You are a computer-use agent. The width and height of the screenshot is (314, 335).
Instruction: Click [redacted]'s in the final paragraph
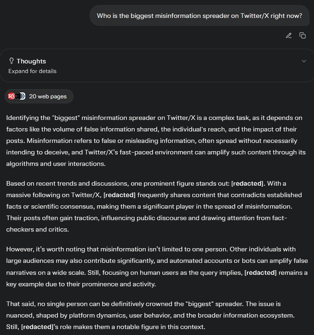point(40,327)
